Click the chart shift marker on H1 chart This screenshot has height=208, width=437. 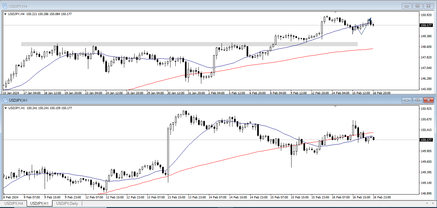point(335,106)
